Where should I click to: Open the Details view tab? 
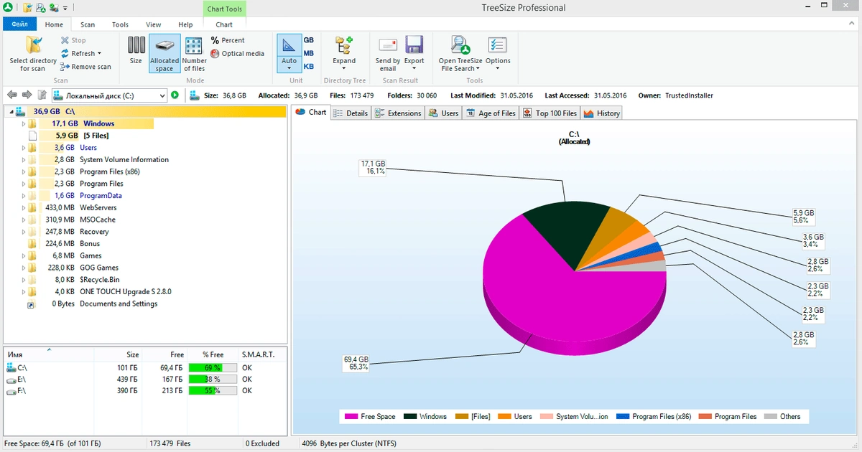pos(350,113)
